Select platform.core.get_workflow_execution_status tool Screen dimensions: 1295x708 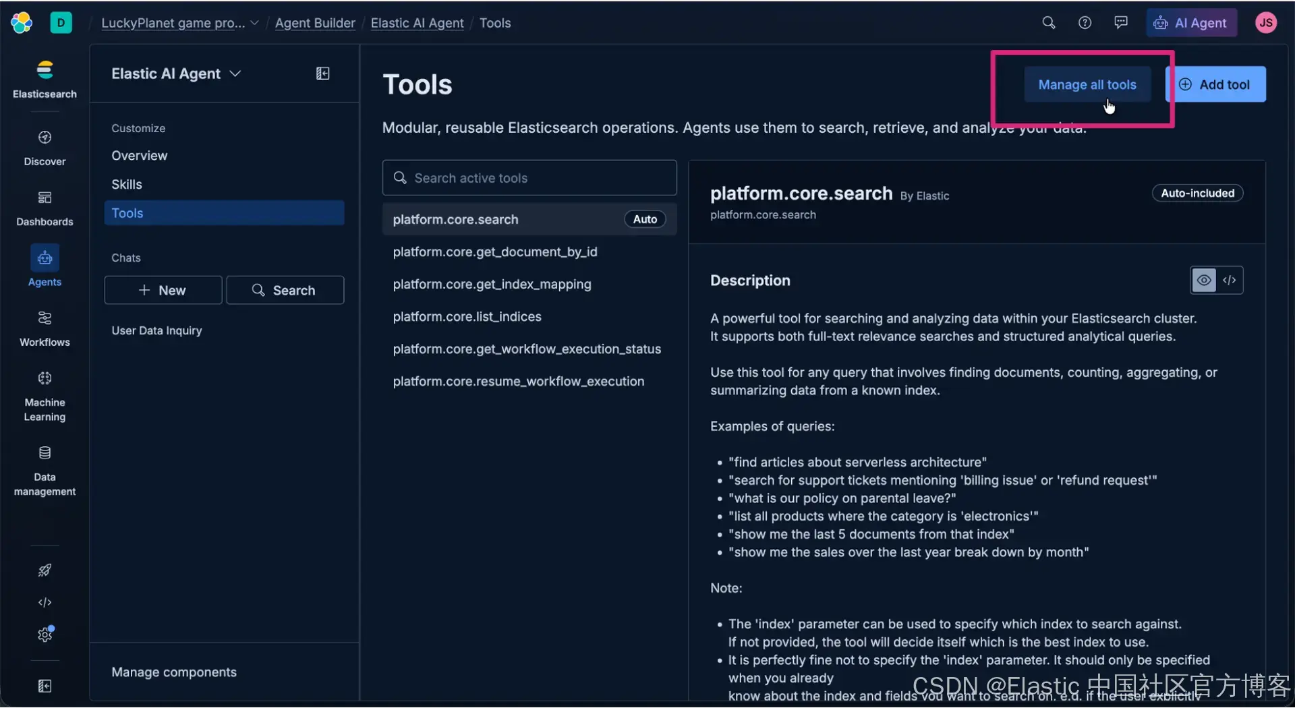point(529,349)
